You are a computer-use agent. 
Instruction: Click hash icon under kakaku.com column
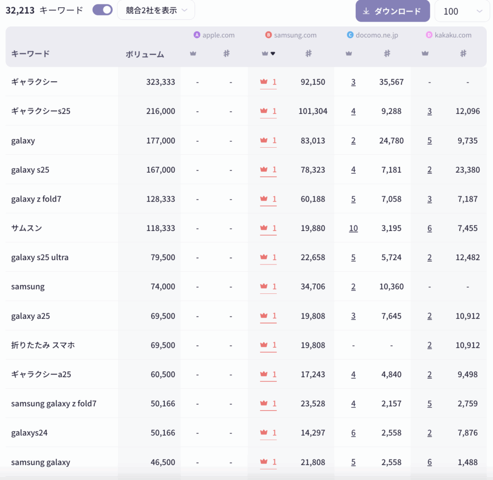point(463,54)
